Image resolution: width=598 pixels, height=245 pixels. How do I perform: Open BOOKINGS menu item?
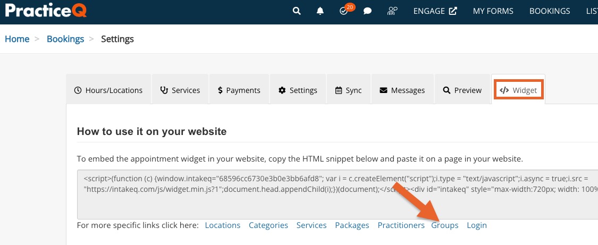click(550, 11)
